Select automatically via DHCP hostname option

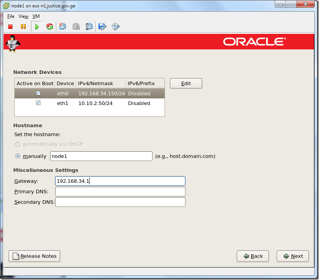pos(17,144)
